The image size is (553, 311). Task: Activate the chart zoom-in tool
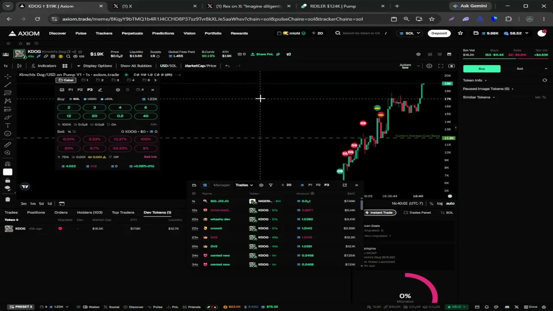[8, 153]
